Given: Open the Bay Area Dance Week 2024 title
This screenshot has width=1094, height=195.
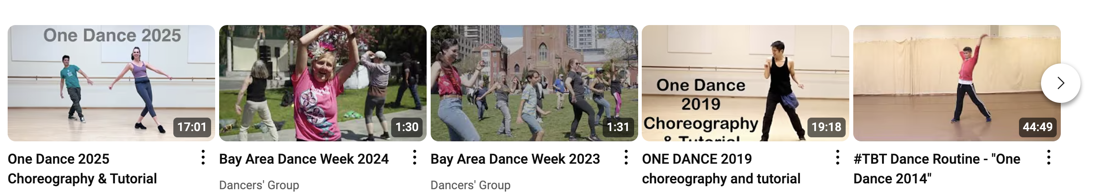Looking at the screenshot, I should [x=304, y=159].
